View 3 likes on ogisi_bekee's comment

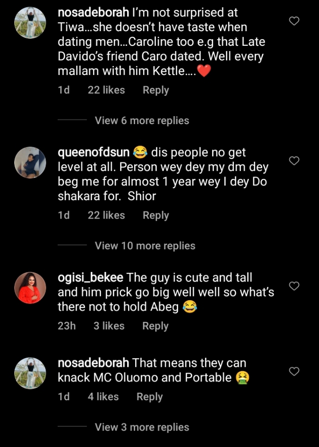point(109,326)
